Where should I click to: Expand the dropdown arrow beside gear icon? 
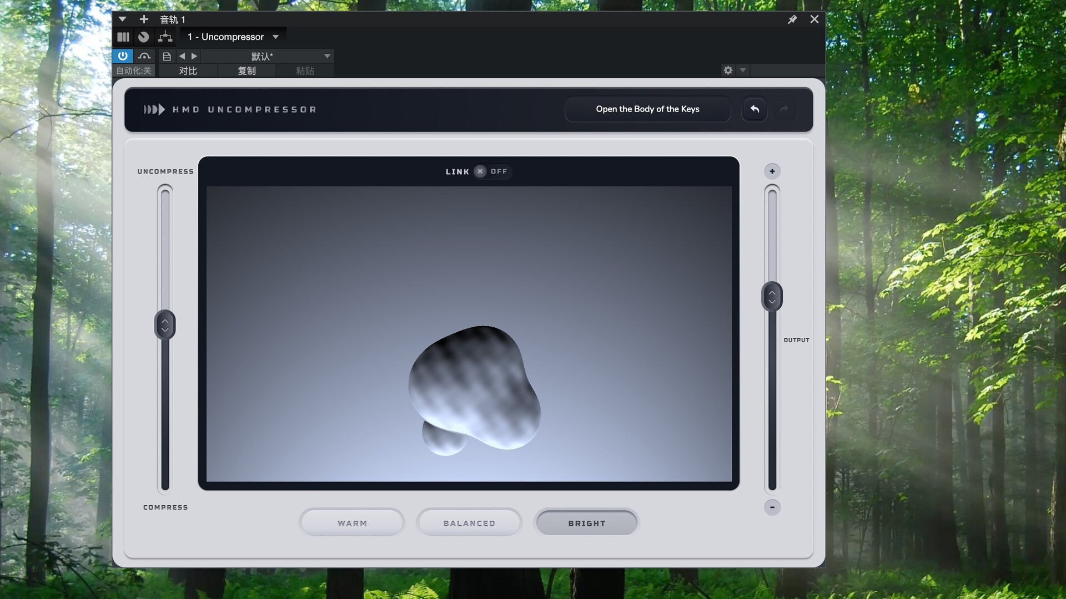point(743,70)
